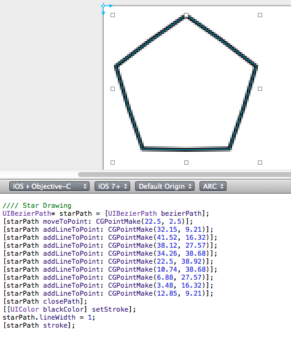Image resolution: width=291 pixels, height=343 pixels.
Task: Select the bottom-right selection handle of the star
Action: pos(260,162)
